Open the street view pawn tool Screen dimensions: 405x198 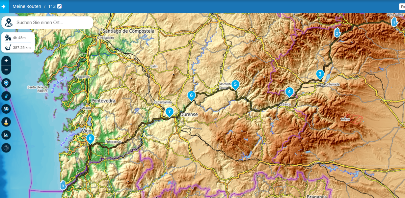coord(6,122)
